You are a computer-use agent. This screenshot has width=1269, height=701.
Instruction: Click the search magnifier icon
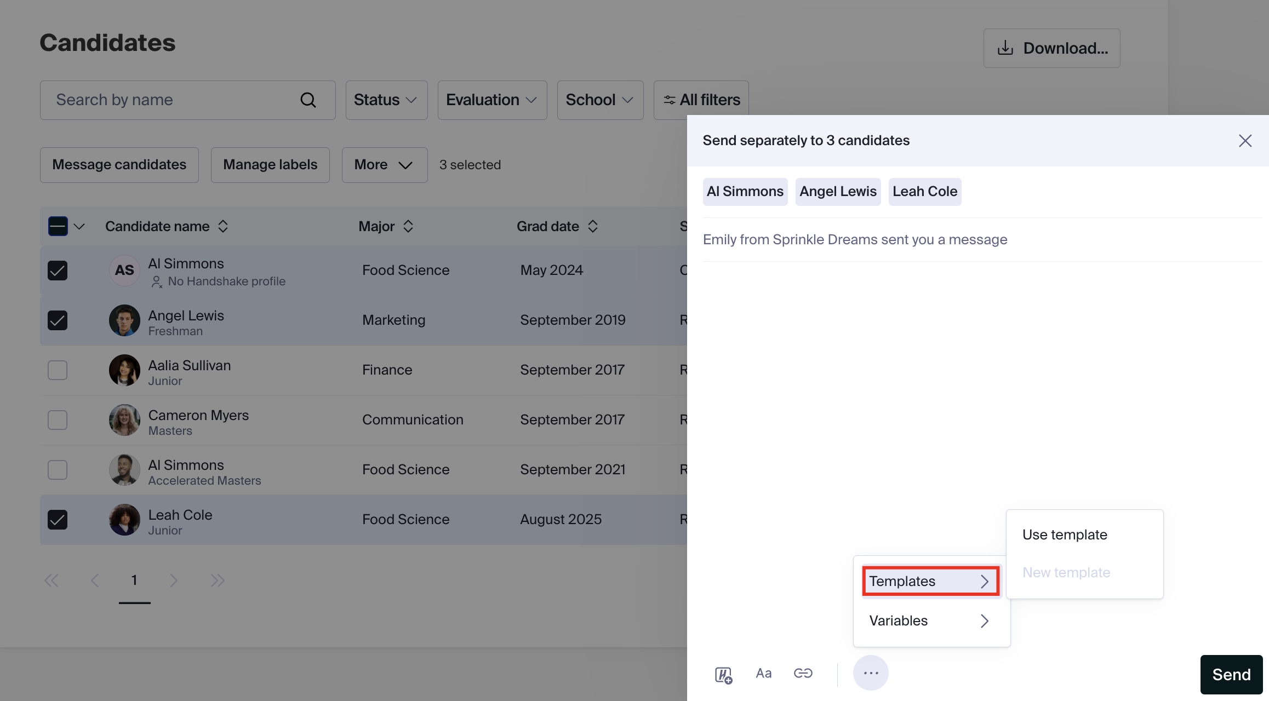pyautogui.click(x=308, y=100)
